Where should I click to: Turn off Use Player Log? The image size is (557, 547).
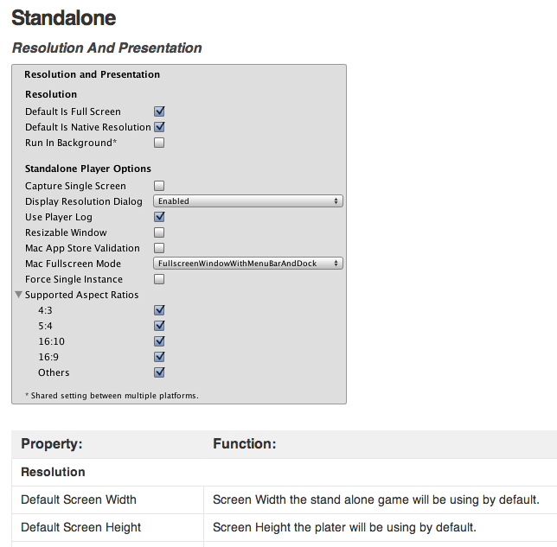coord(159,217)
